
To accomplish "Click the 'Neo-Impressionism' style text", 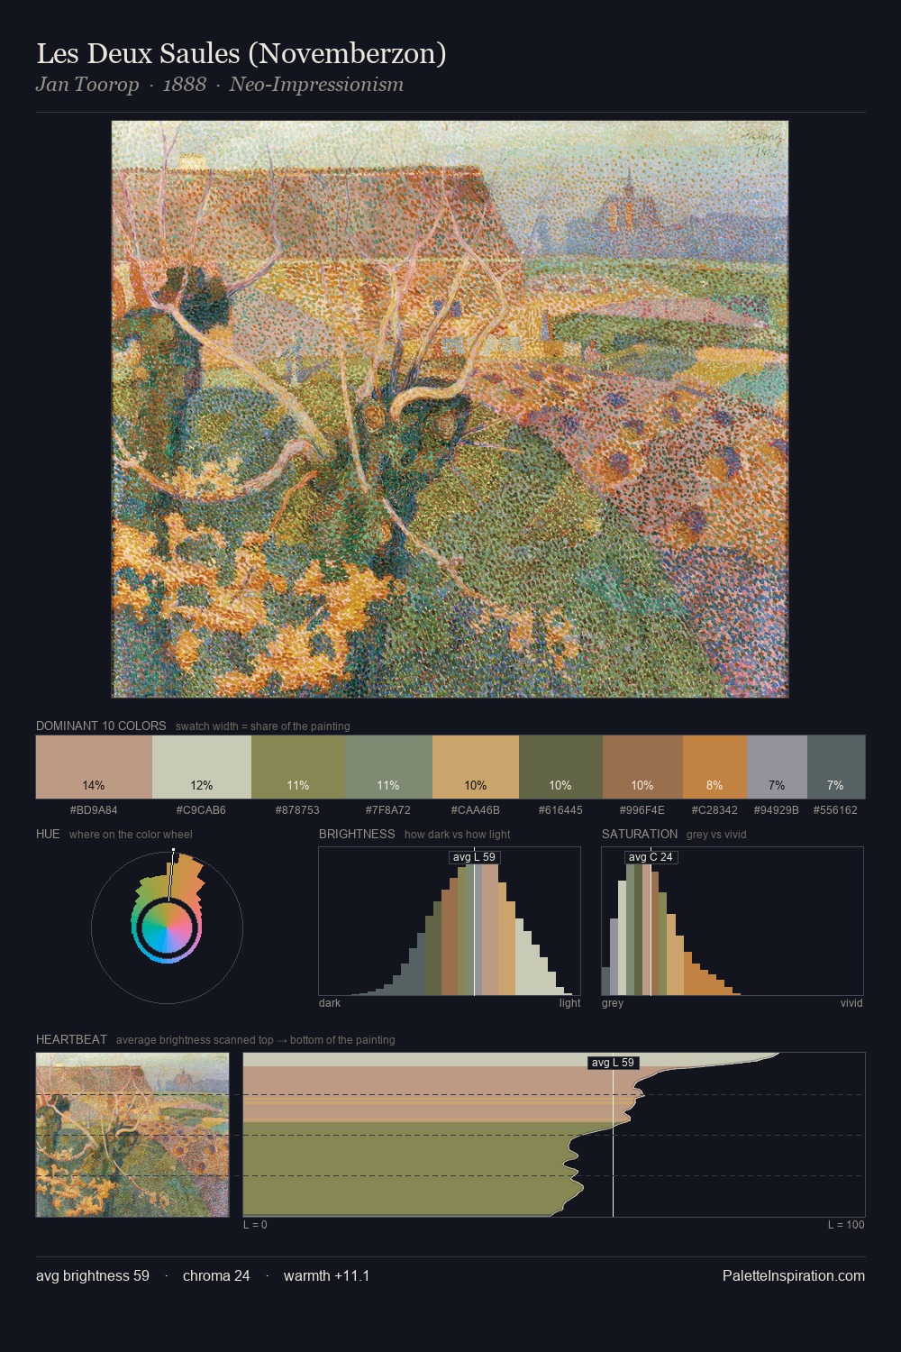I will [316, 85].
